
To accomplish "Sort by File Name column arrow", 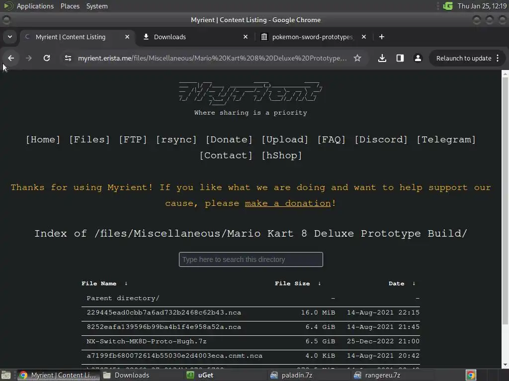I will click(126, 283).
